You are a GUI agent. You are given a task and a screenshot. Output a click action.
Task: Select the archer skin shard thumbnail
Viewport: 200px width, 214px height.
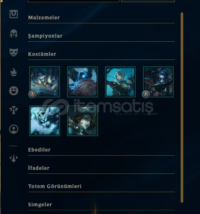120,82
